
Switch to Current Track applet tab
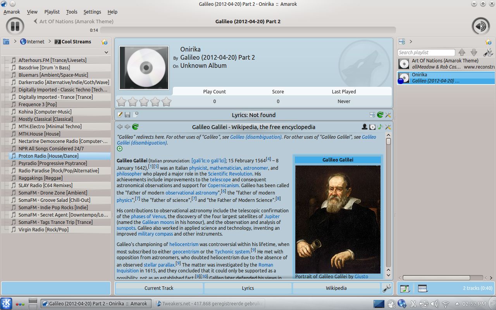[x=159, y=288]
